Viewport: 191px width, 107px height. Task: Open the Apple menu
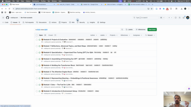tap(3, 1)
